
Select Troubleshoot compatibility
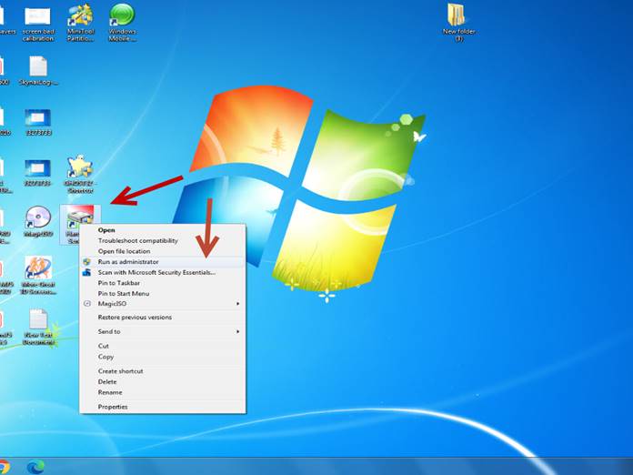[x=137, y=240]
